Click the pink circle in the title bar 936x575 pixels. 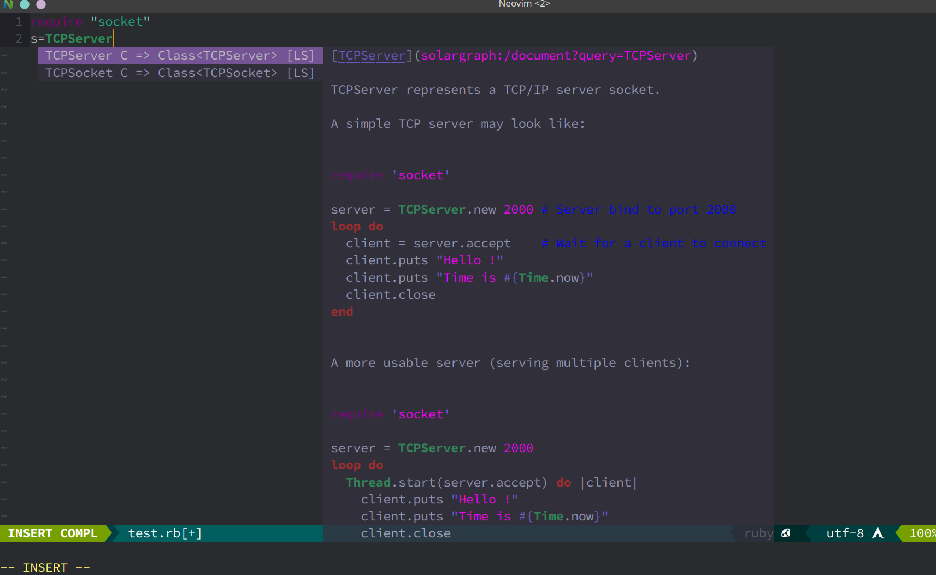[40, 4]
